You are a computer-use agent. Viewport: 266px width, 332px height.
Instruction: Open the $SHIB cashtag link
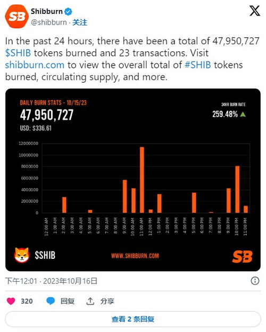pos(18,53)
